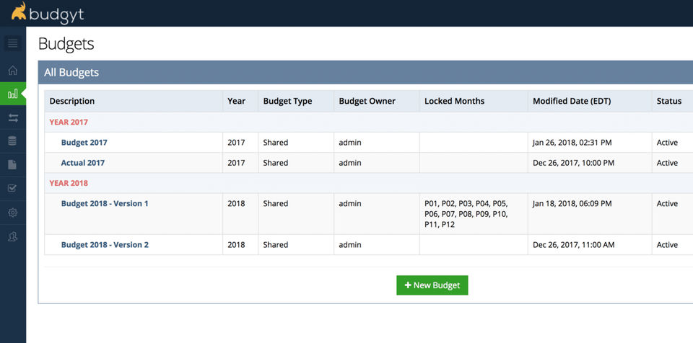Go to the Home icon in sidebar
This screenshot has width=693, height=343.
tap(12, 71)
